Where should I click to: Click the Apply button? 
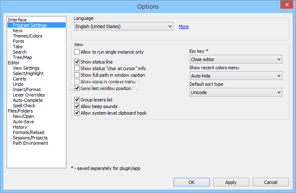231,182
